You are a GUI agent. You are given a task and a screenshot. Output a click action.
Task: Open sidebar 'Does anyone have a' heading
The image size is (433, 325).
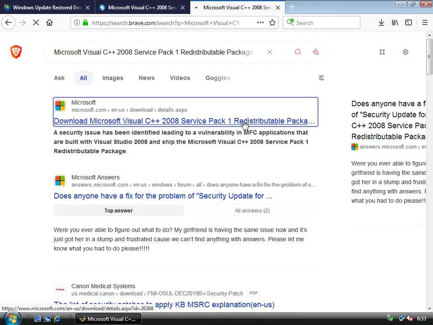click(x=388, y=120)
